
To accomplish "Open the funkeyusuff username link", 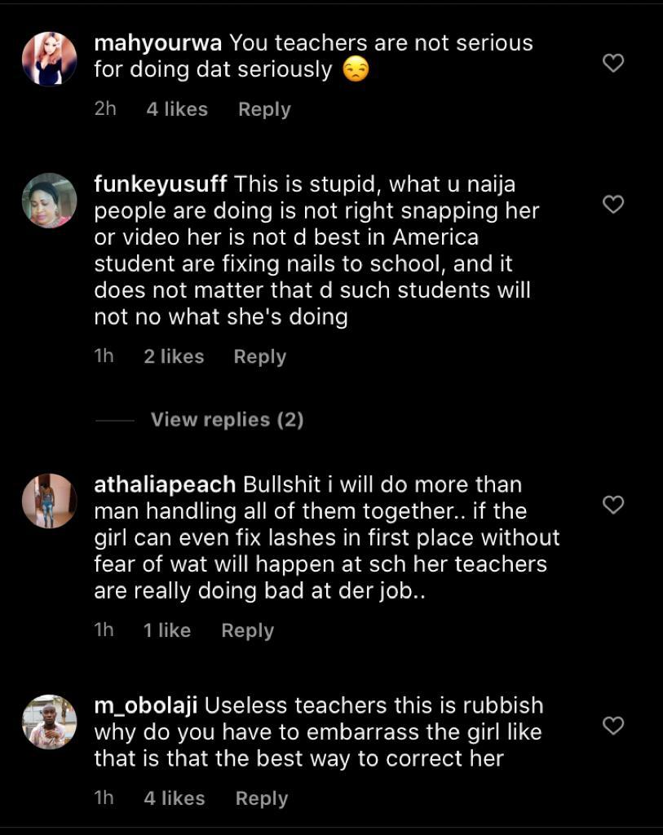I will point(161,184).
